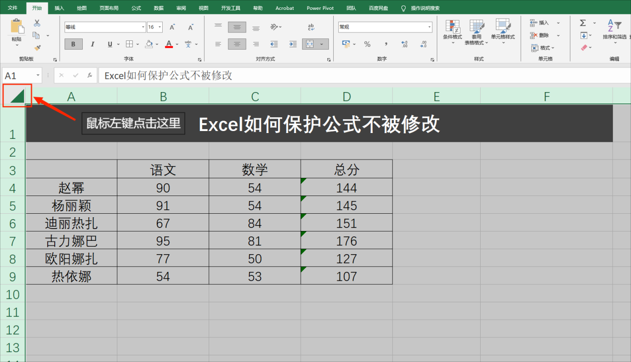Screen dimensions: 631x362
Task: Expand the 删除 delete cells arrow
Action: pos(558,35)
